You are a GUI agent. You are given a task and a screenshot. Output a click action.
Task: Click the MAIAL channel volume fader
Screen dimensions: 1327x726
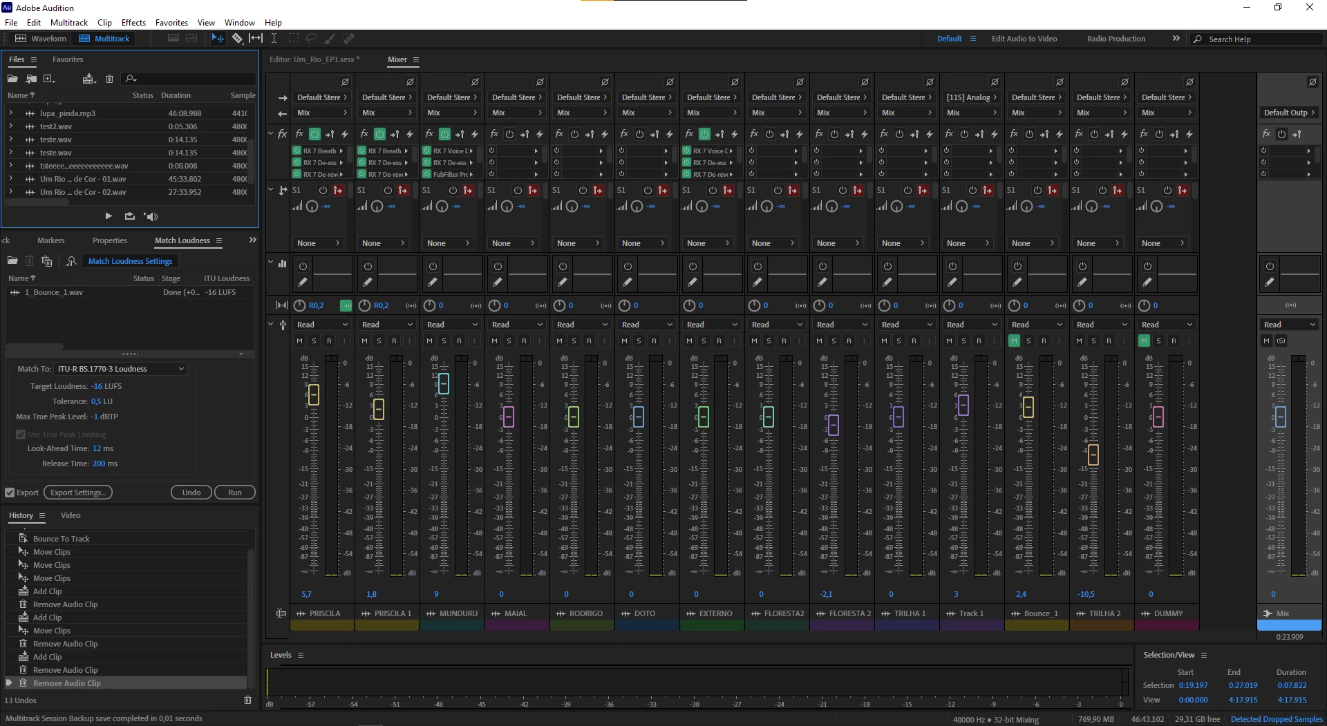(x=509, y=417)
